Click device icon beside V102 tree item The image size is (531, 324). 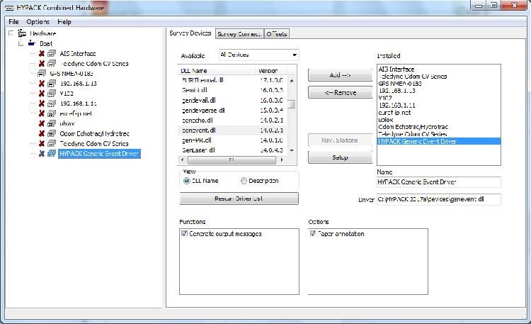52,94
